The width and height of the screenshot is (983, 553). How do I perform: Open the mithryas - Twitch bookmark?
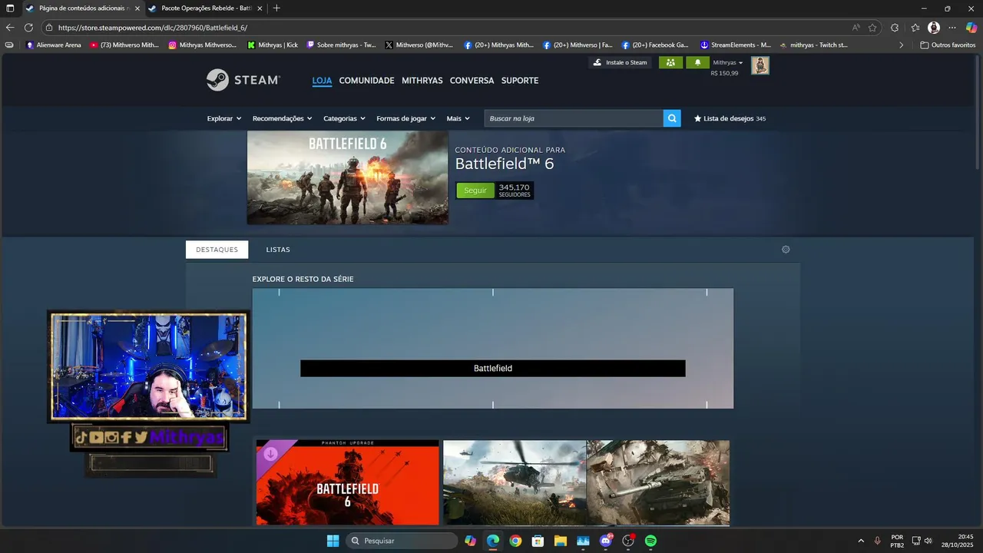pyautogui.click(x=813, y=45)
